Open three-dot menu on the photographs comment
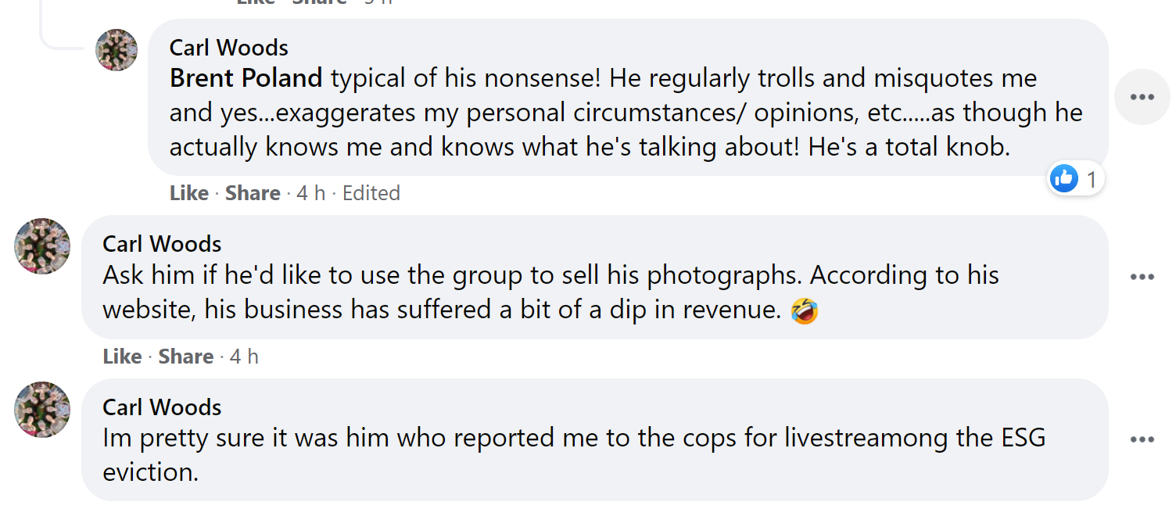The width and height of the screenshot is (1176, 509). 1142,277
